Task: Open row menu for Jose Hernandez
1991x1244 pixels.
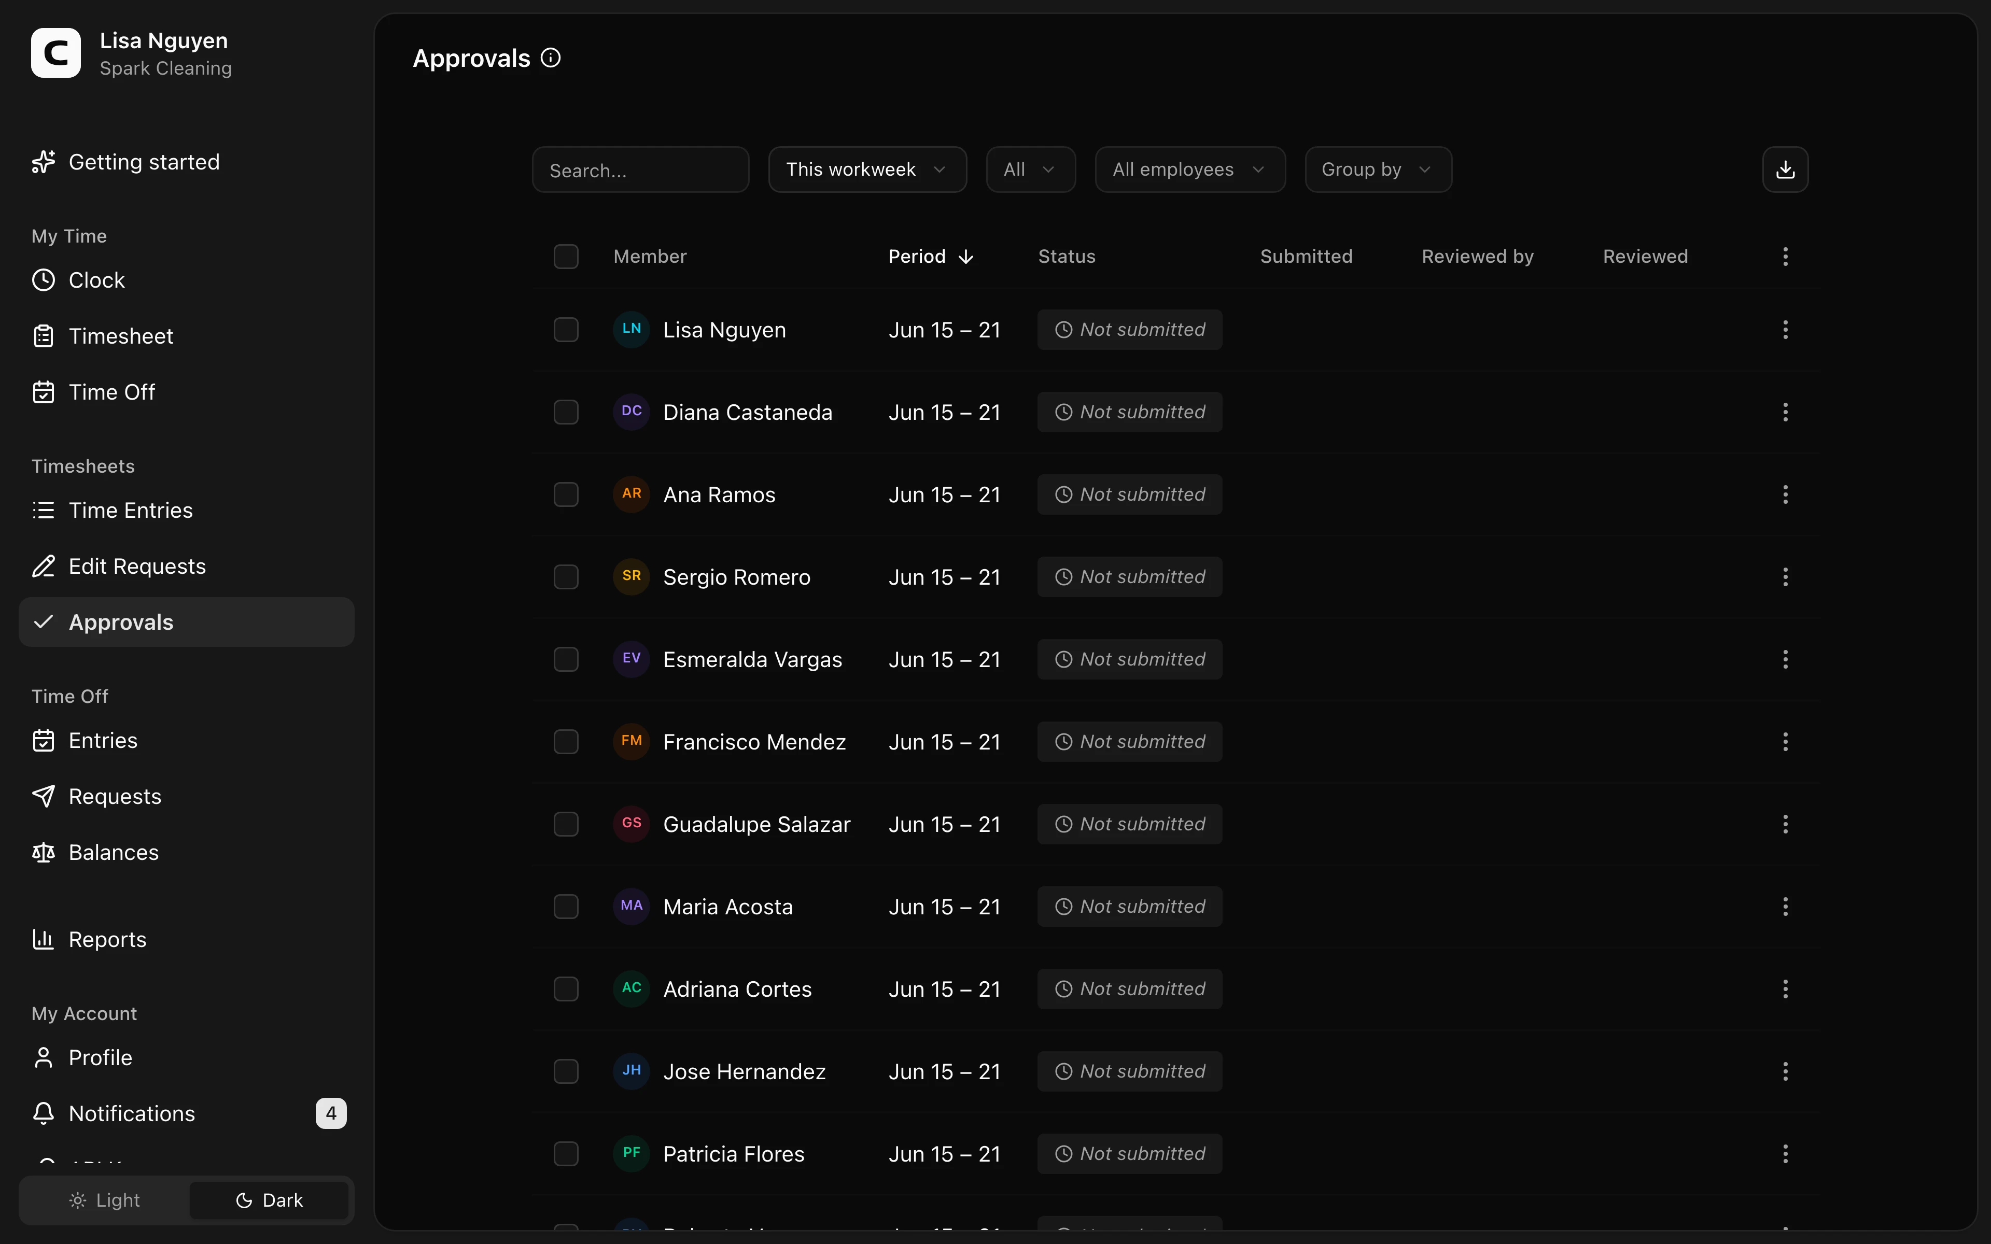Action: click(1785, 1071)
